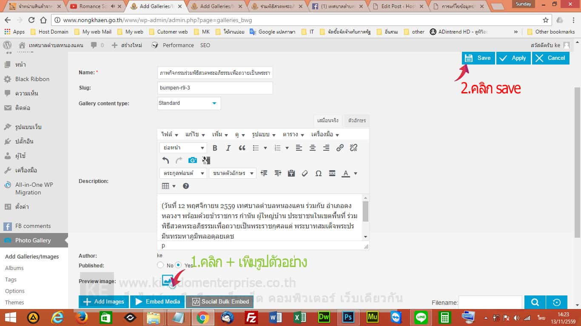This screenshot has height=326, width=581.
Task: Undo the last edit in the editor
Action: [165, 160]
